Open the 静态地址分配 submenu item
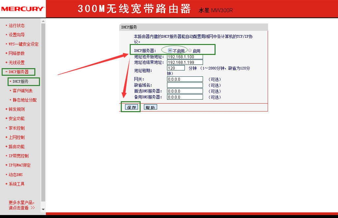 click(24, 100)
